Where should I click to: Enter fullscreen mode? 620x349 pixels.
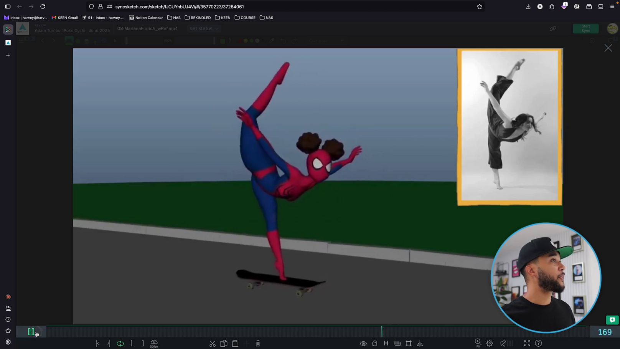coord(527,343)
